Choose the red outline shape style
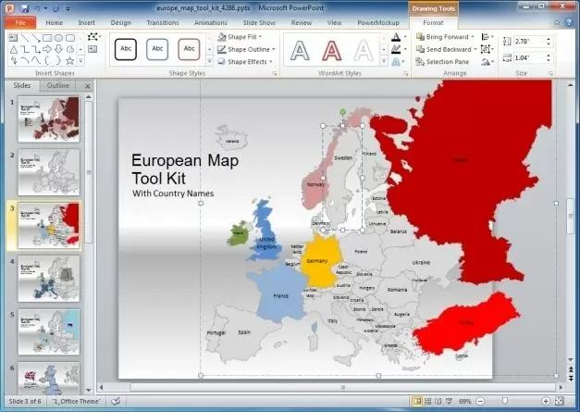This screenshot has height=412, width=580. coord(191,49)
